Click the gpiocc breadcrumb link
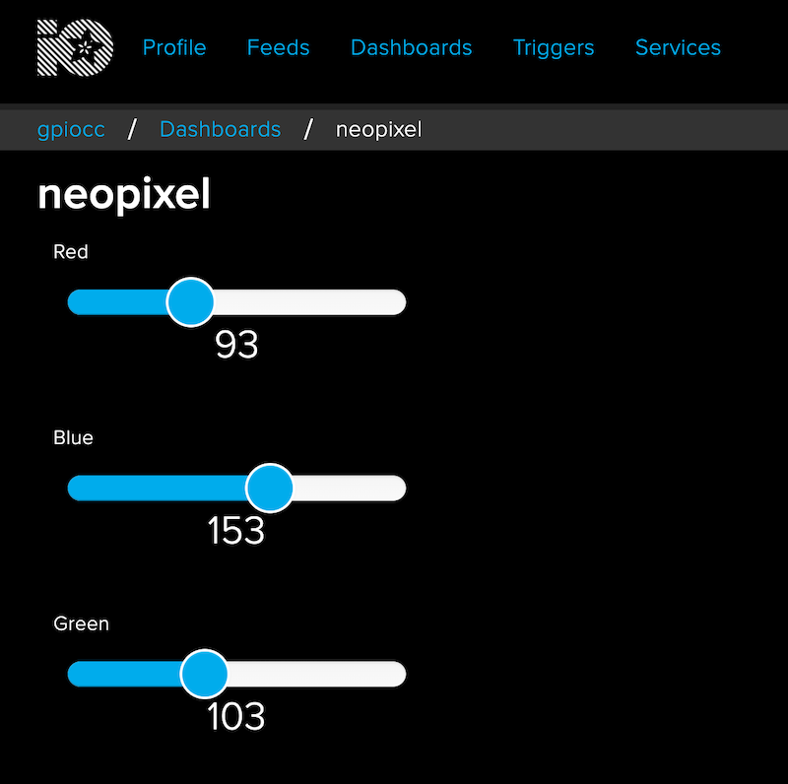Viewport: 788px width, 784px height. pos(71,130)
